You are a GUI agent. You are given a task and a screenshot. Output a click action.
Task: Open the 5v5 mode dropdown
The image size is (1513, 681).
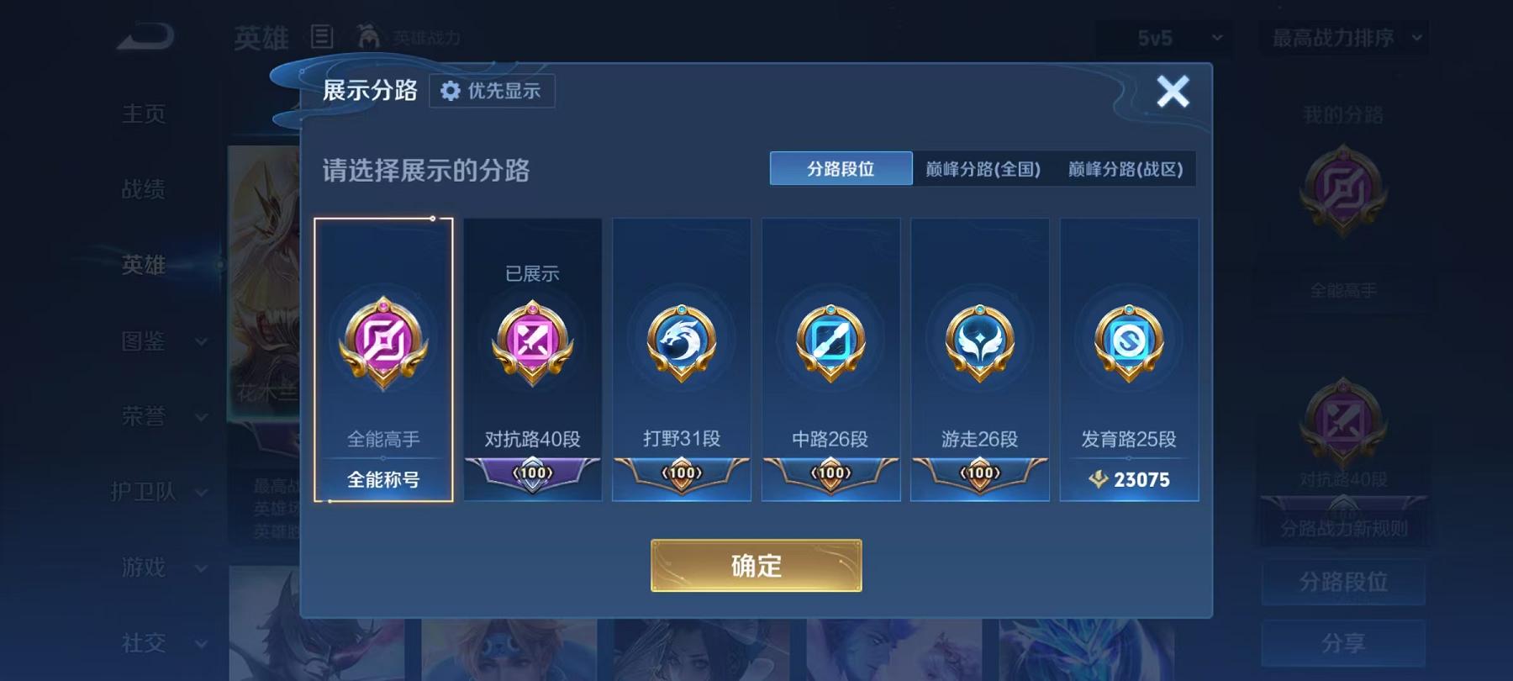tap(1165, 38)
